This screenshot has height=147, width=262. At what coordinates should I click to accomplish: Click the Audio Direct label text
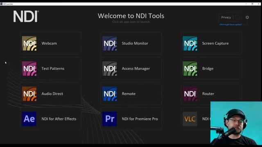pyautogui.click(x=52, y=94)
